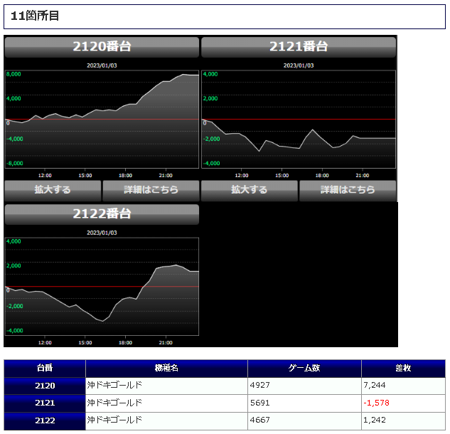This screenshot has height=434, width=450.
Task: Click the -8,000 axis label on the 2120 graph
Action: (x=15, y=164)
